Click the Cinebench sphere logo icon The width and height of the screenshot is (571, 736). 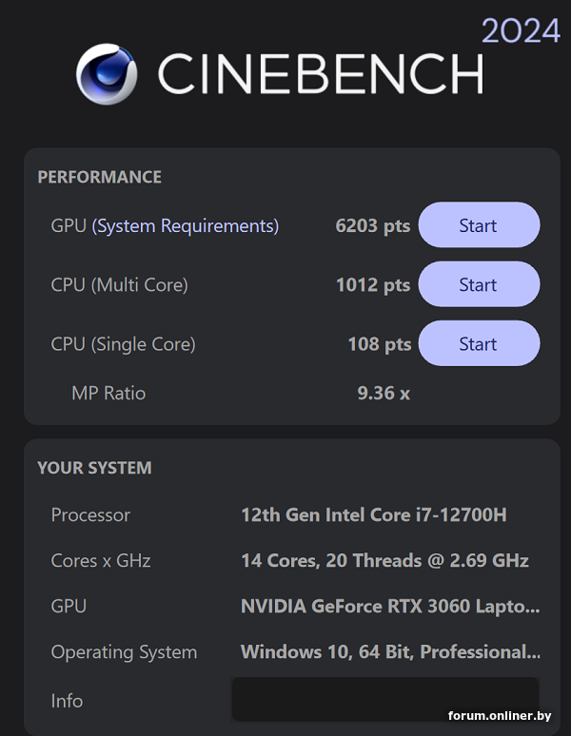coord(108,74)
